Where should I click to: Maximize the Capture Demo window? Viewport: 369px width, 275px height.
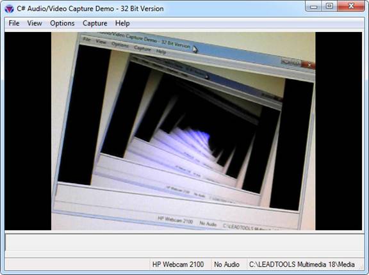(329, 6)
